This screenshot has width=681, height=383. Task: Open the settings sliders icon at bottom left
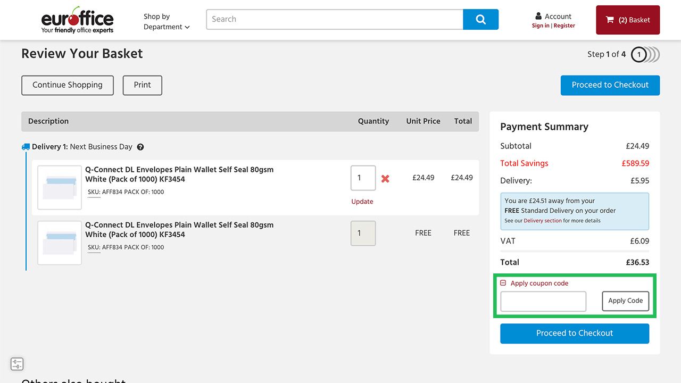(x=17, y=364)
